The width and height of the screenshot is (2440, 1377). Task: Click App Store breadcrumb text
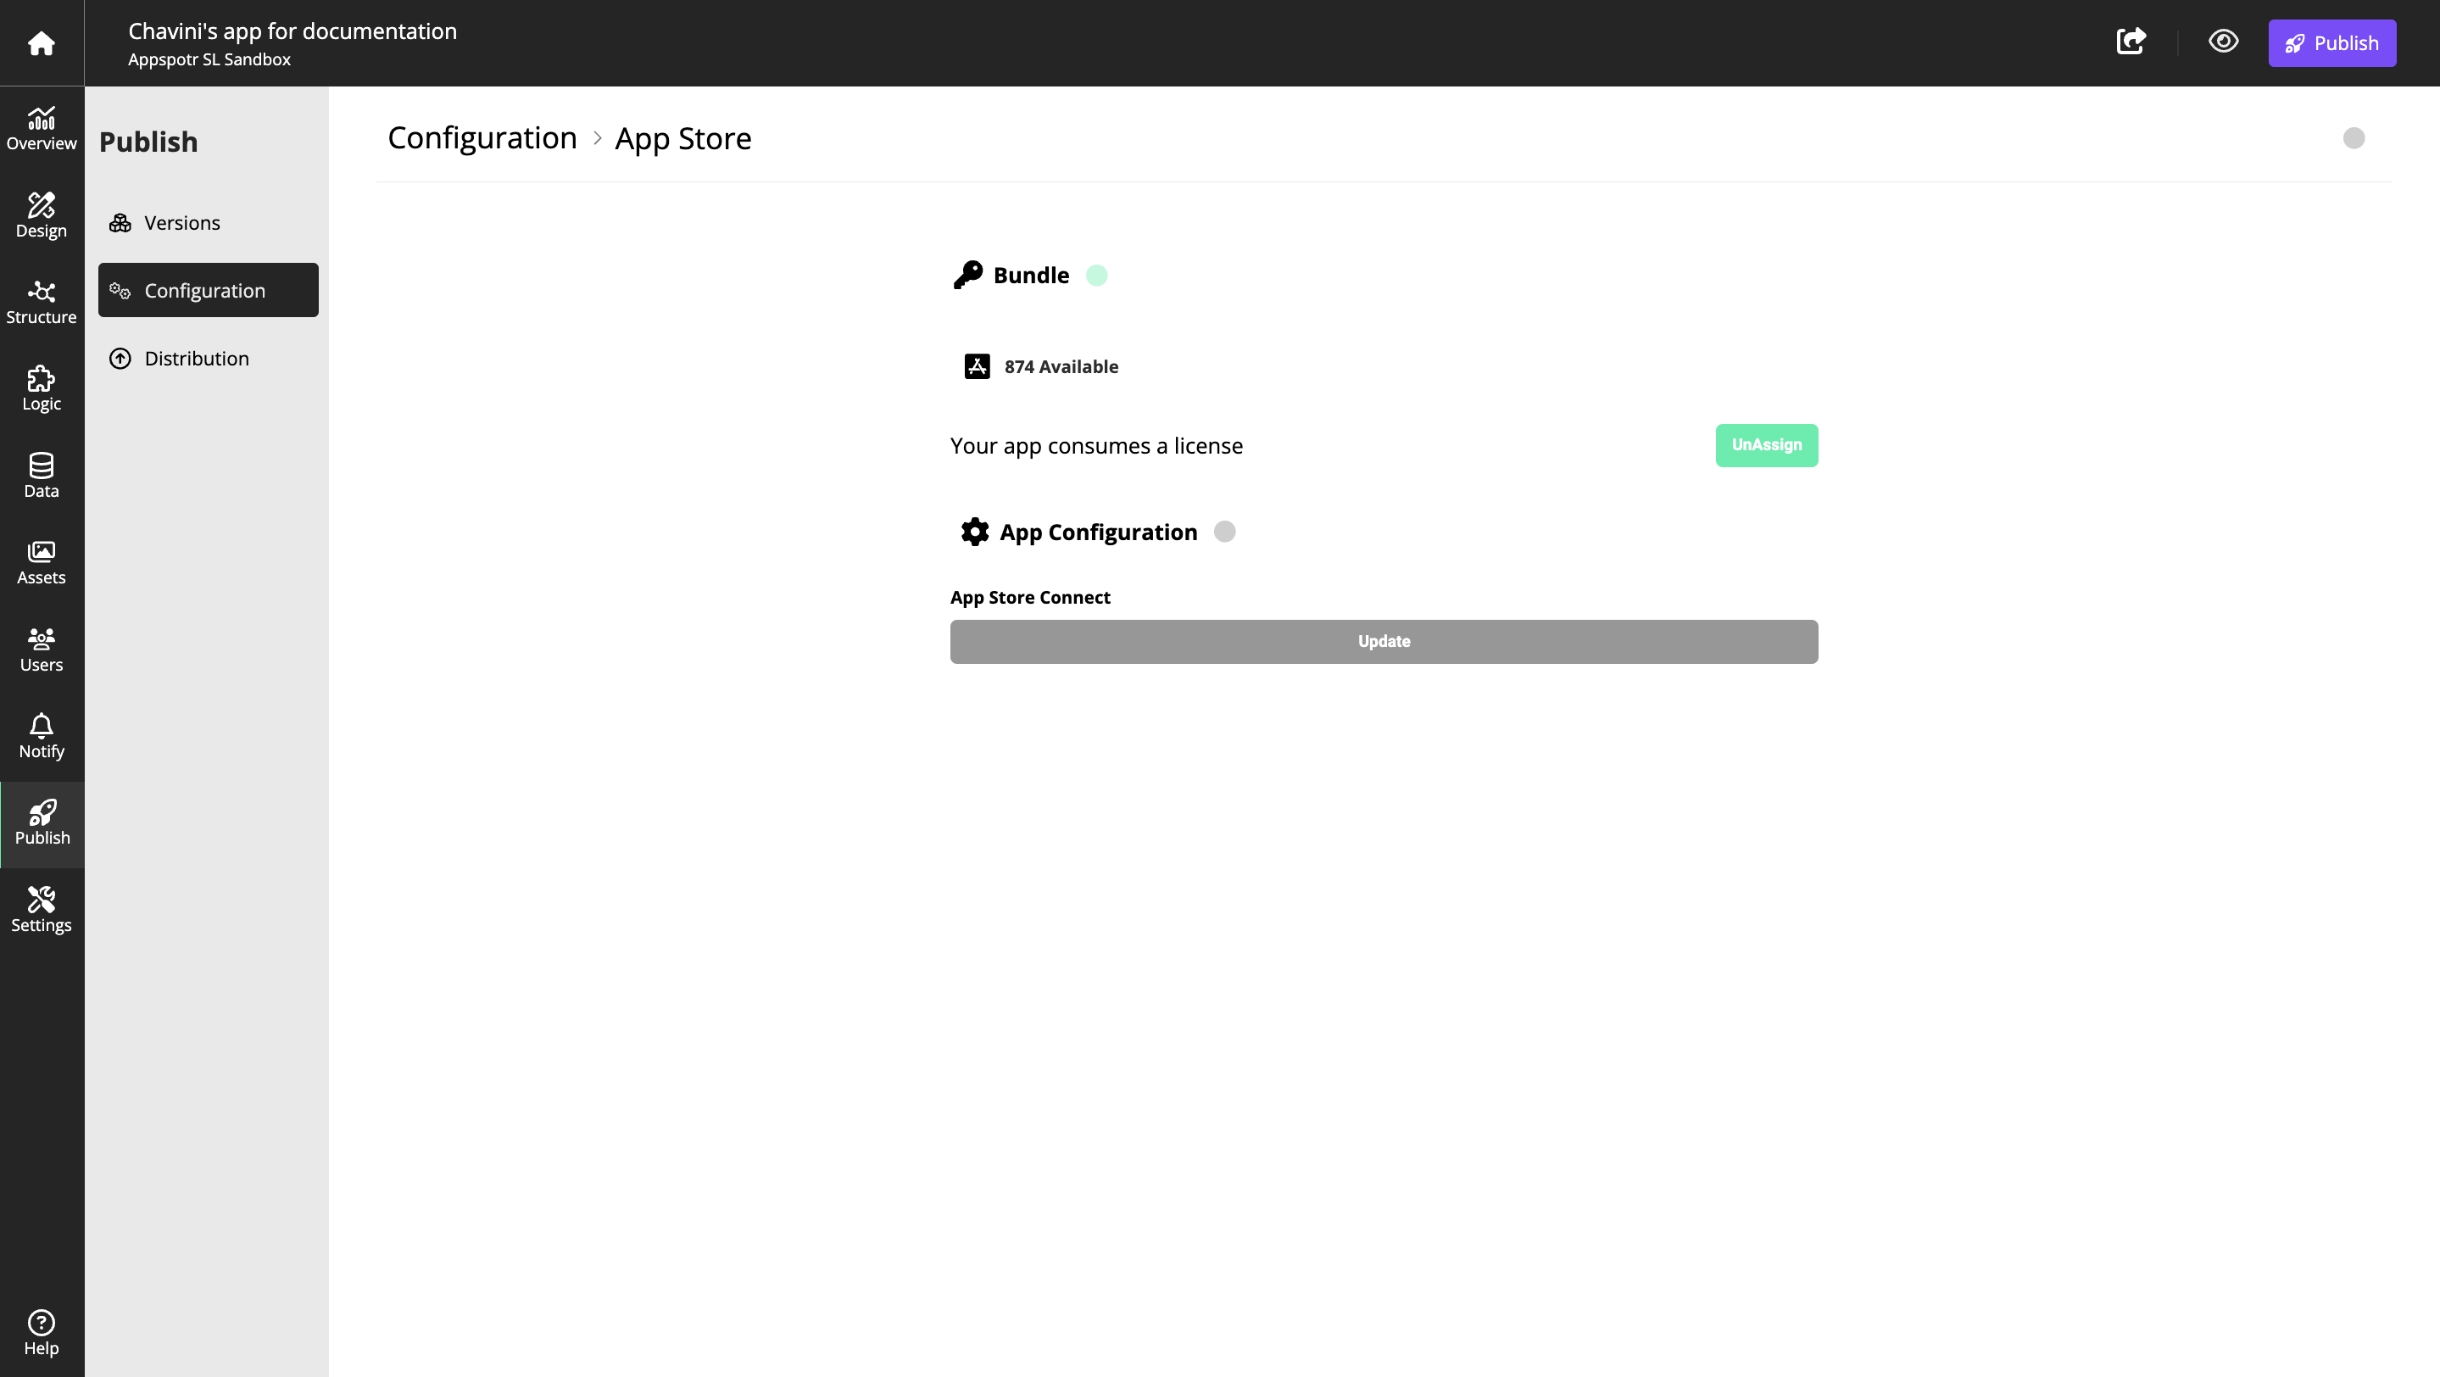(683, 138)
